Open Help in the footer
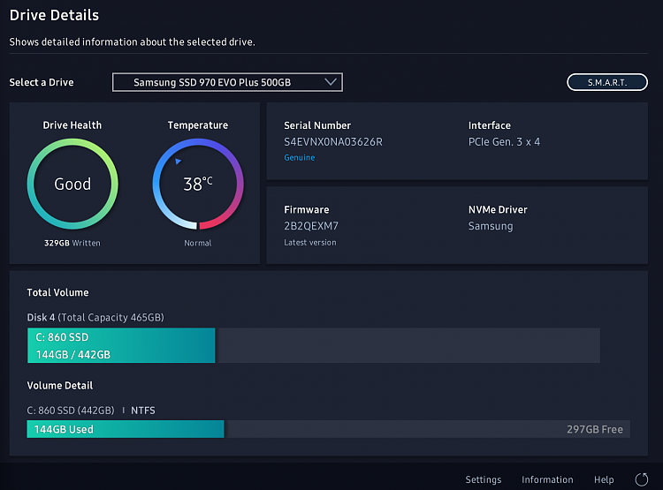Screen dimensions: 663x490 [604, 480]
